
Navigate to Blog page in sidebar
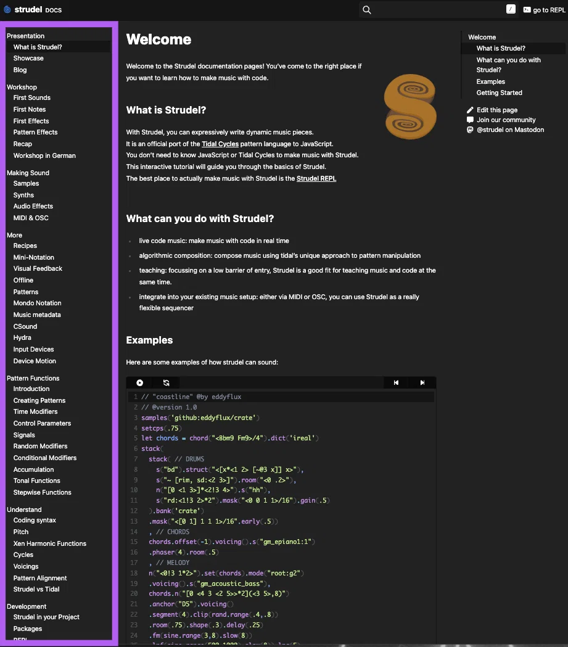click(x=20, y=70)
